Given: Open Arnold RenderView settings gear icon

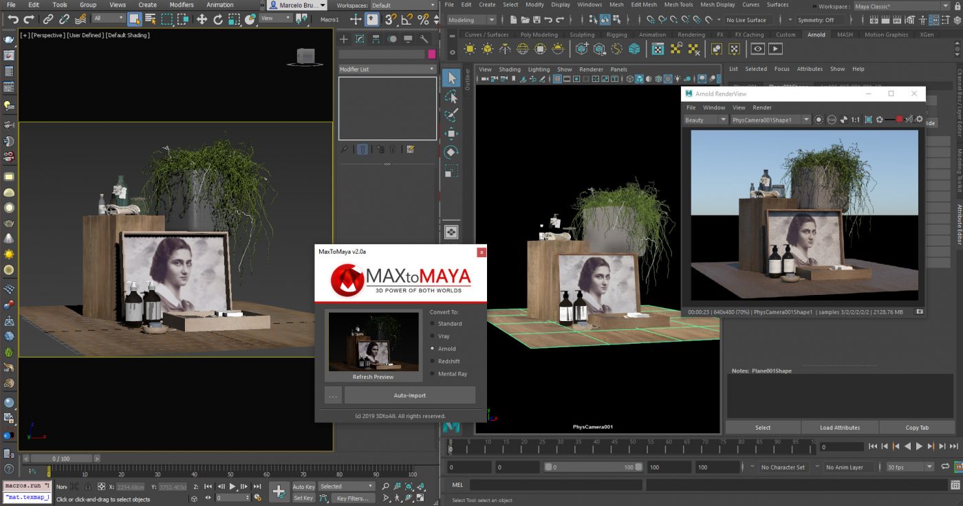Looking at the screenshot, I should tap(919, 120).
